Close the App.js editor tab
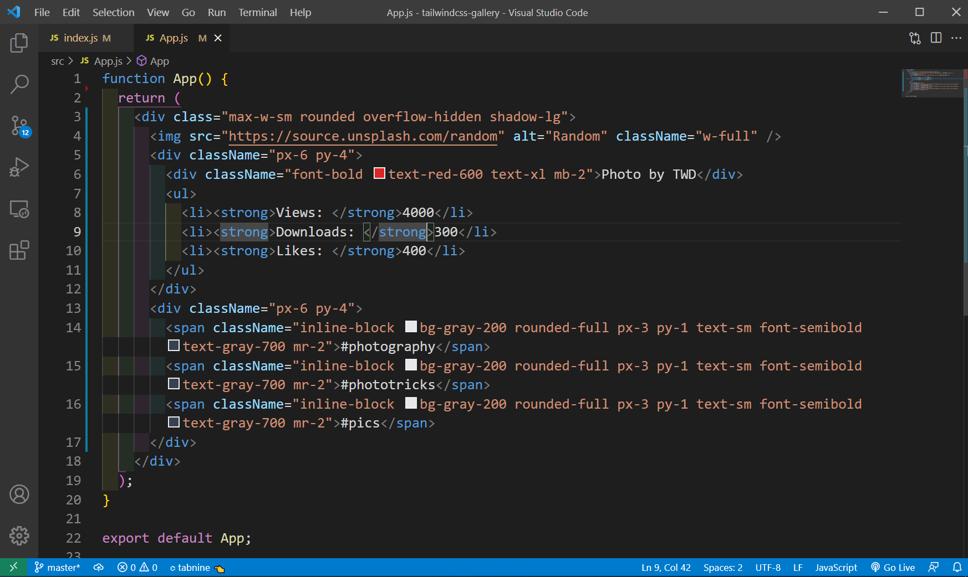The height and width of the screenshot is (577, 968). [x=218, y=38]
